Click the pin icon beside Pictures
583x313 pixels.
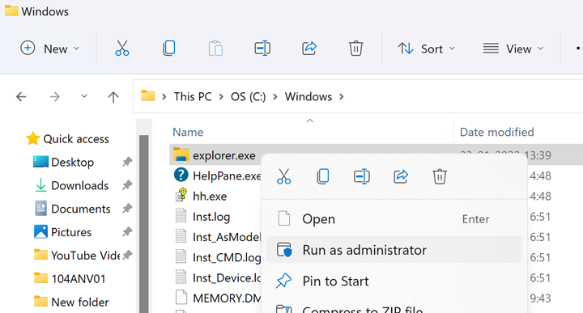coord(127,232)
